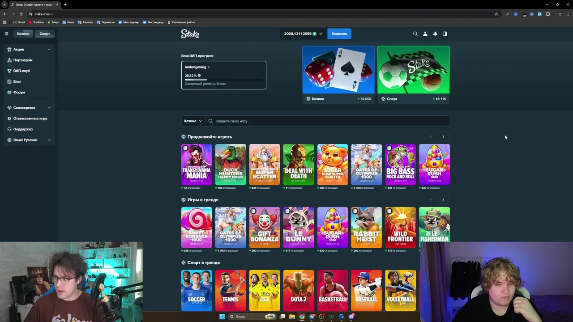Open Big Bass Rock and Roll thumbnail
This screenshot has height=322, width=573.
pyautogui.click(x=401, y=164)
